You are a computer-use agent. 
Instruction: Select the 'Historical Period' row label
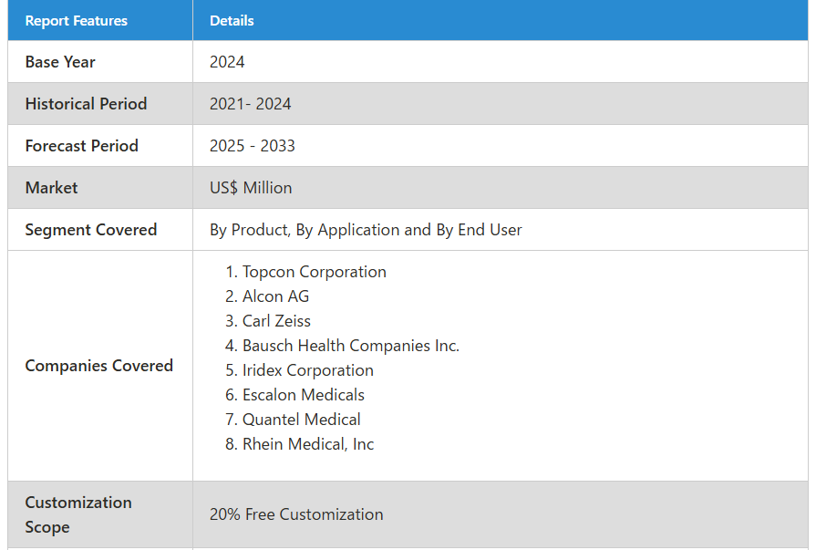87,104
